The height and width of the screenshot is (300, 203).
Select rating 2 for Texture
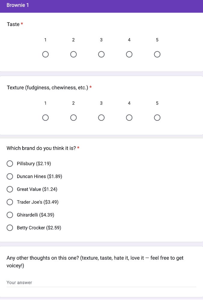click(73, 117)
